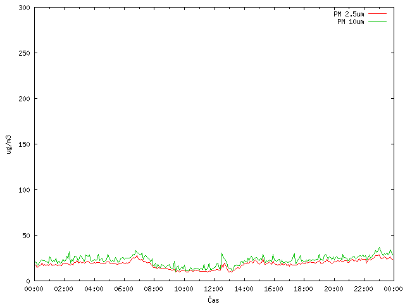Click the 14:00 time label
Screen dimensions: 405x304
pyautogui.click(x=244, y=289)
